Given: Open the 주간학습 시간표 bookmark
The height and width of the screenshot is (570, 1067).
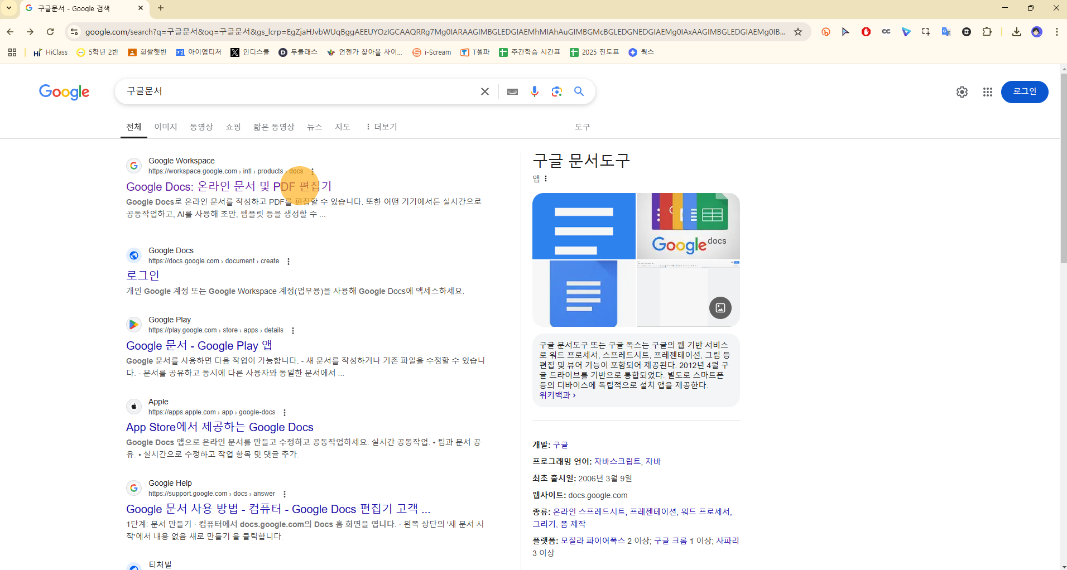Looking at the screenshot, I should 529,52.
